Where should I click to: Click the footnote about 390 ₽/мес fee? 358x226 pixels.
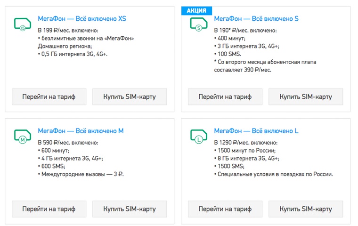tap(265, 66)
